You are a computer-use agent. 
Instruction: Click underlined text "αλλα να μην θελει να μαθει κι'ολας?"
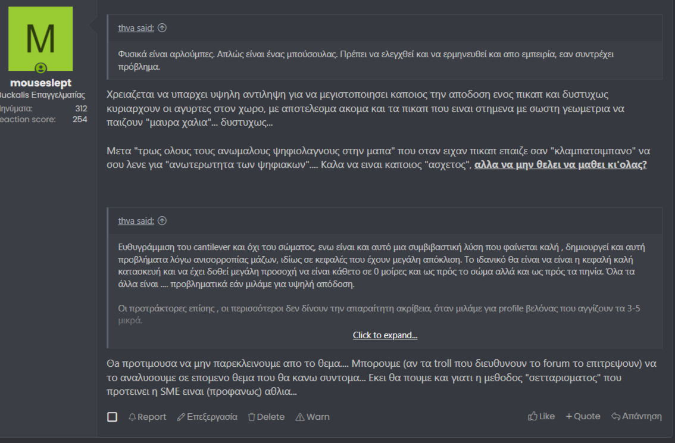[x=560, y=165]
